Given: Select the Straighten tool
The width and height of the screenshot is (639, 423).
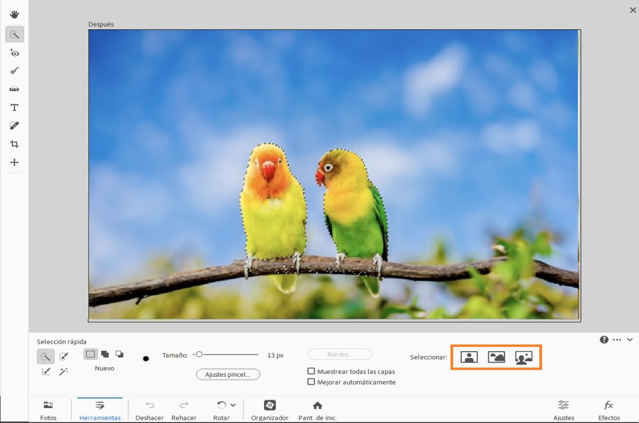Looking at the screenshot, I should coord(14,89).
